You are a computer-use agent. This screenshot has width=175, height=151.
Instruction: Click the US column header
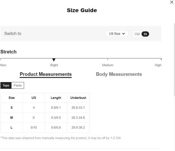(x=34, y=98)
